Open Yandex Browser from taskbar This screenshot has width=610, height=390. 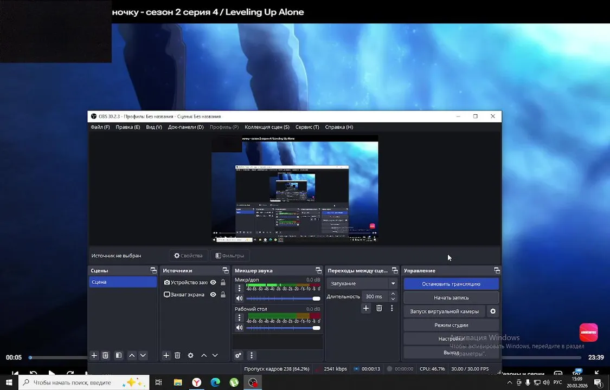[x=197, y=382]
